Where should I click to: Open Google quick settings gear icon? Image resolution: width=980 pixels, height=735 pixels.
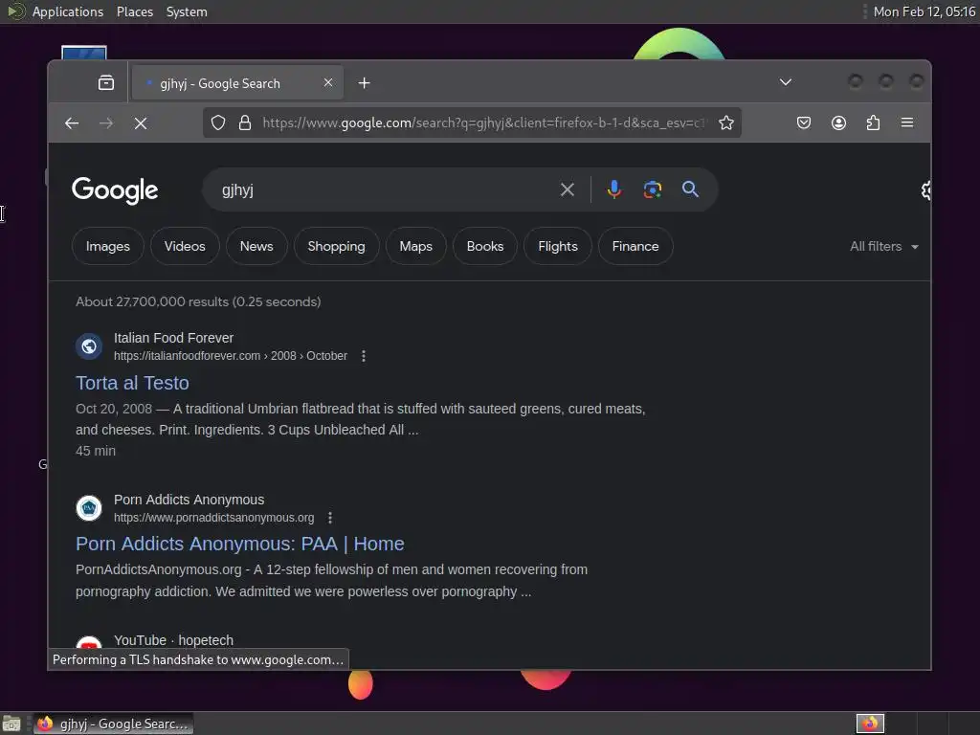tap(925, 190)
